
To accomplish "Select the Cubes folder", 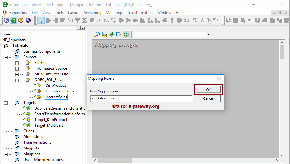I will point(29,131).
